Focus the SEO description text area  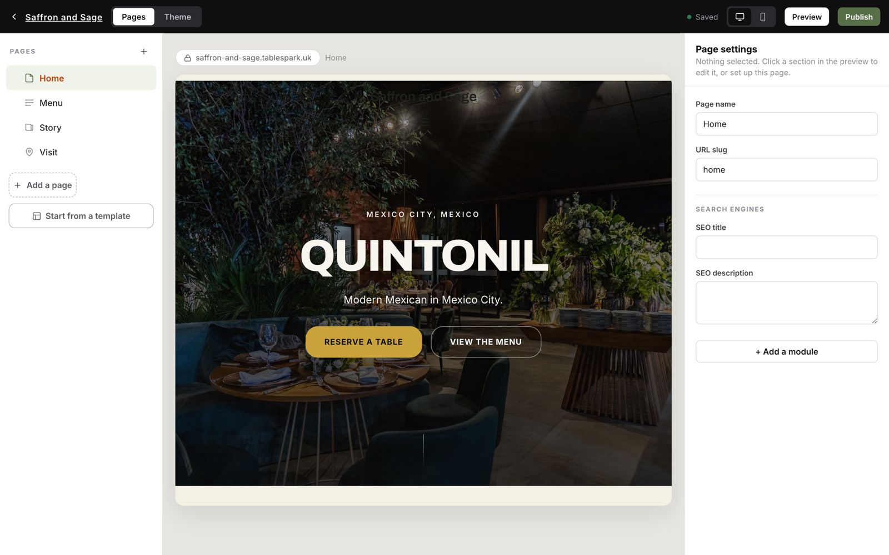(786, 303)
